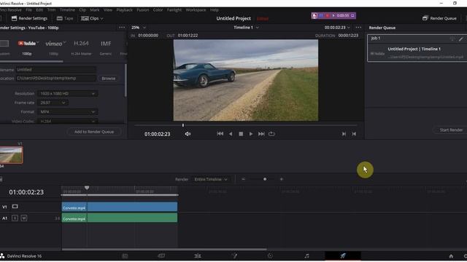Open the Playback menu
The image size is (467, 262).
124,9
